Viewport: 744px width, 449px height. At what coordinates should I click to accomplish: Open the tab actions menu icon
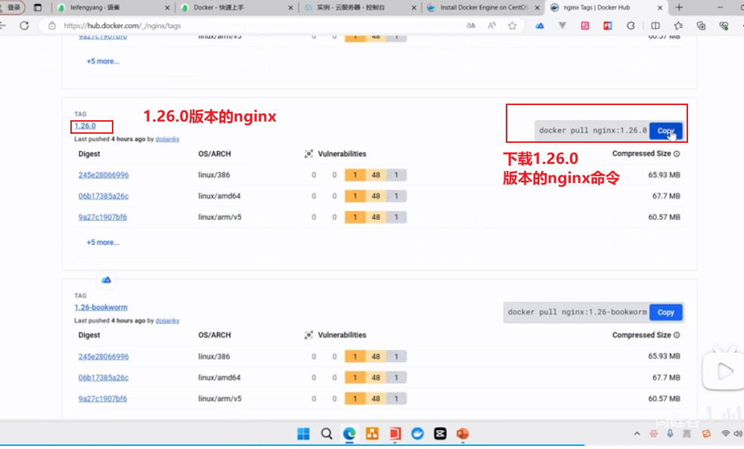tap(38, 8)
